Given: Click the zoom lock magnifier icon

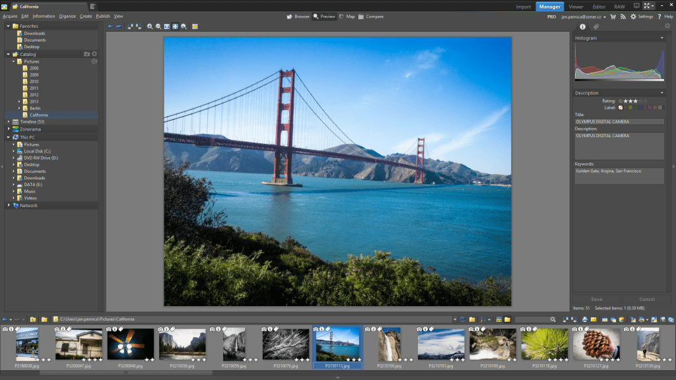Looking at the screenshot, I should pos(184,26).
